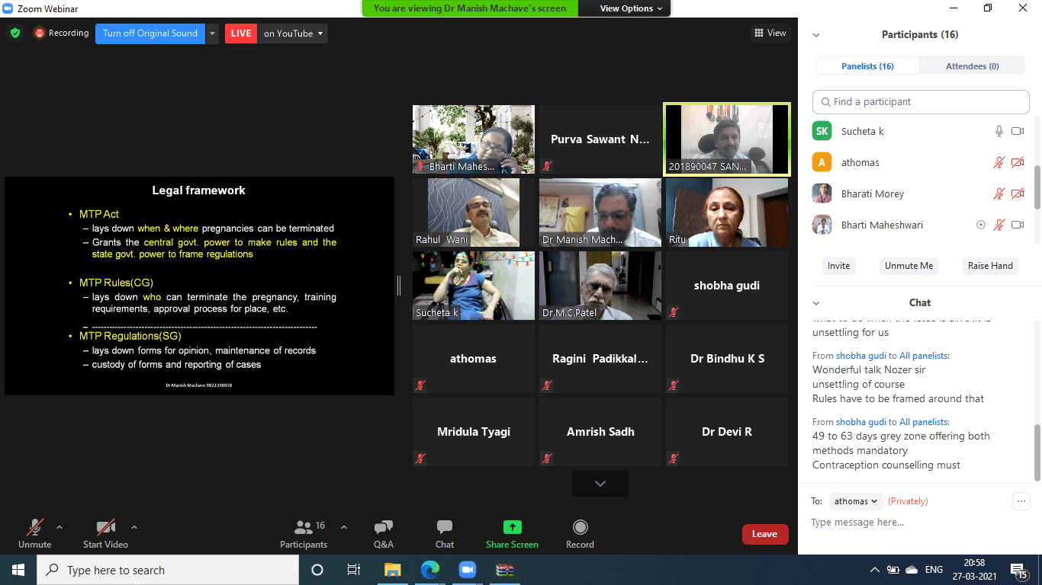The width and height of the screenshot is (1042, 585).
Task: Click the Share Screen icon
Action: tap(512, 528)
